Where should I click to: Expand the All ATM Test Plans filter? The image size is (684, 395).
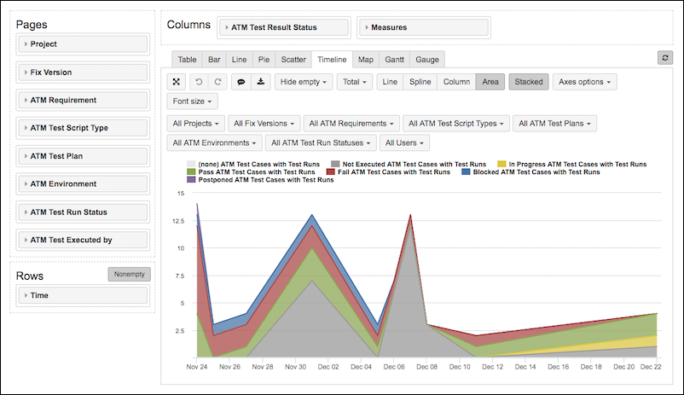tap(554, 123)
